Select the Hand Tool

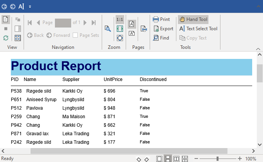(193, 19)
